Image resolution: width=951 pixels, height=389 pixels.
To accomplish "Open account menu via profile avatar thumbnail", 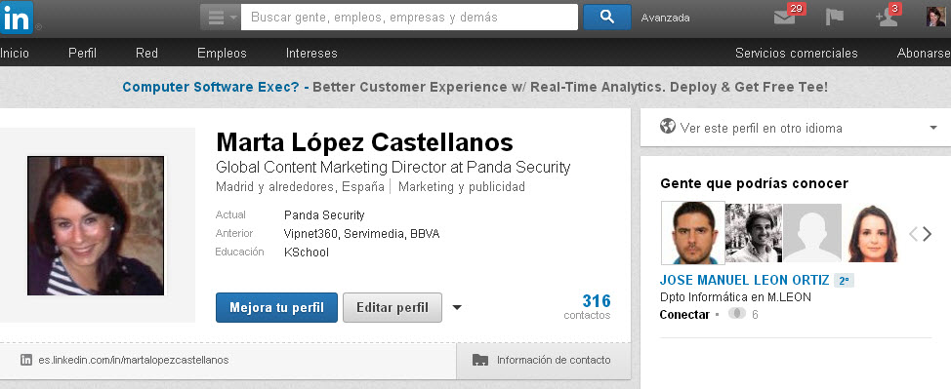I will (935, 17).
